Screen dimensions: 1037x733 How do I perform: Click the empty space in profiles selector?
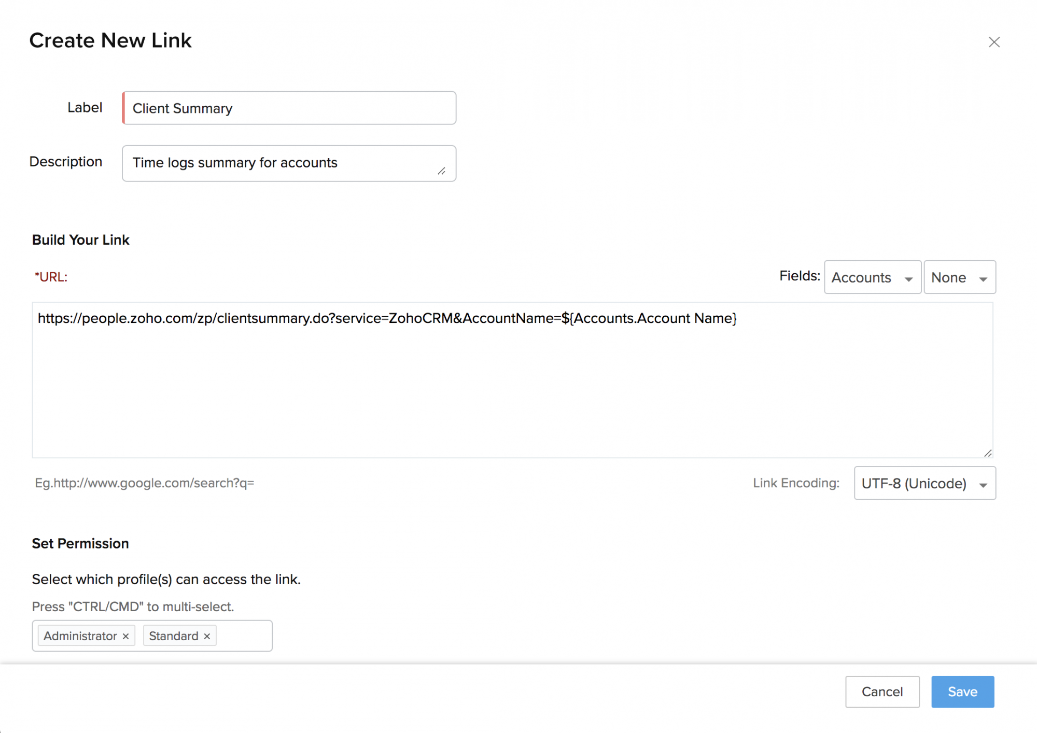(244, 636)
